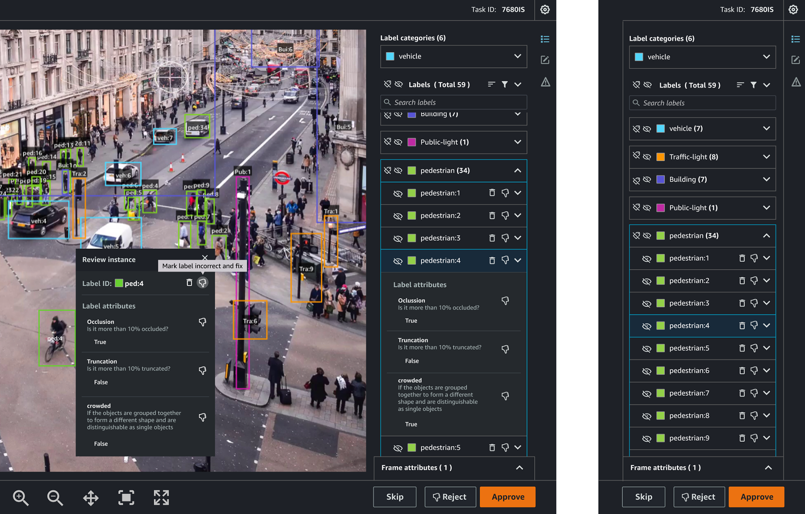Delete pedestrian:6 in right panel
805x514 pixels.
click(742, 370)
